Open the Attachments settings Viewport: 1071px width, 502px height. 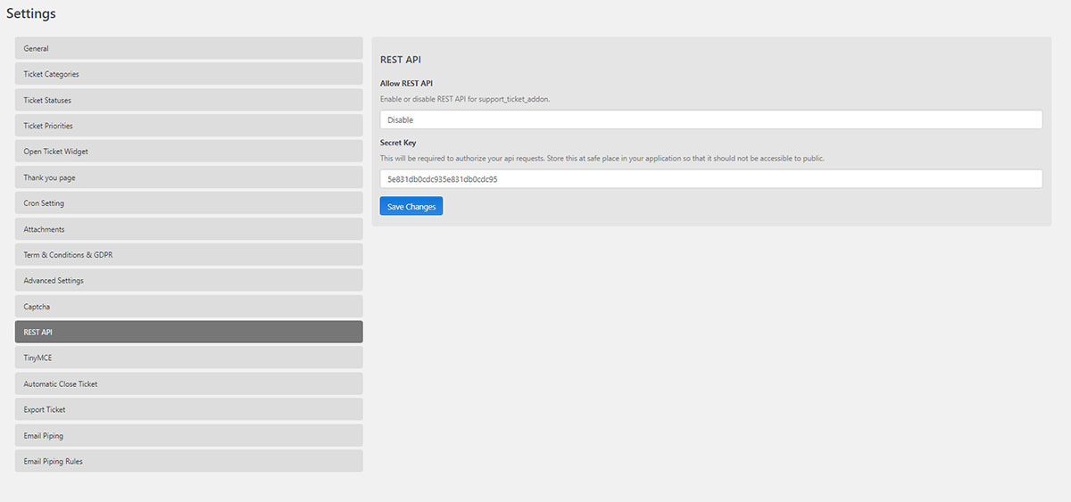pyautogui.click(x=188, y=229)
